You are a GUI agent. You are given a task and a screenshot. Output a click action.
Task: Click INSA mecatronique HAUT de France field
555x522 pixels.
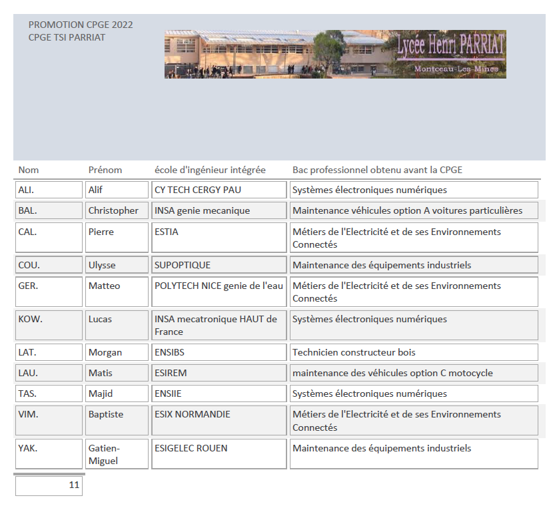tap(219, 326)
